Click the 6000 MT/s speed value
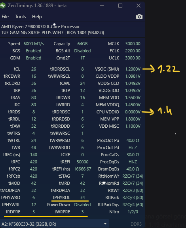 pyautogui.click(x=34, y=44)
